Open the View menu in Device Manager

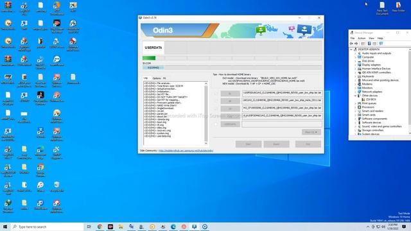(371, 38)
